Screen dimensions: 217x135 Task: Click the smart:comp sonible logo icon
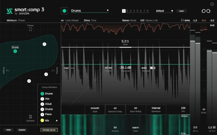point(9,11)
